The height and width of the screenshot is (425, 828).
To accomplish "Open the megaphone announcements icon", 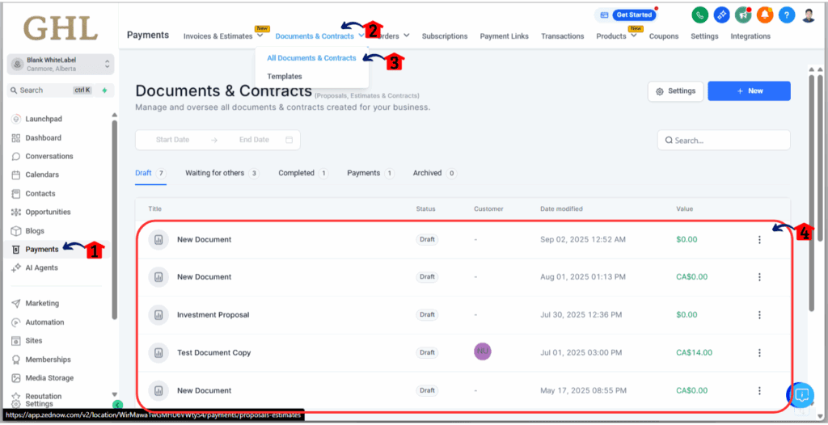I will pos(743,15).
